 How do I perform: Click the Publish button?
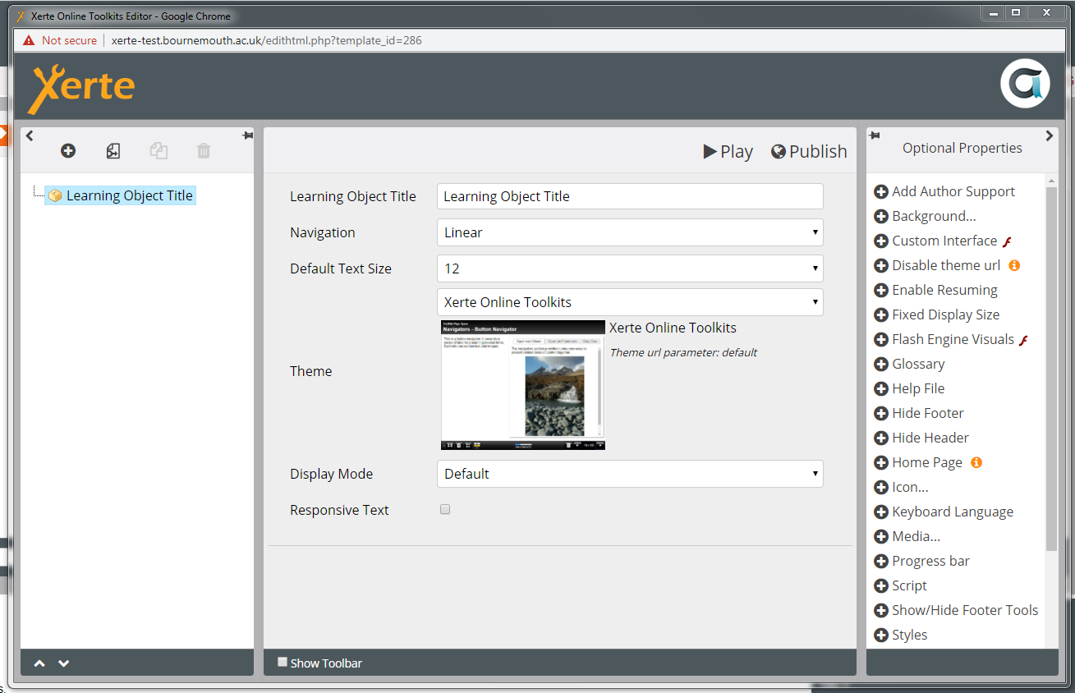809,151
